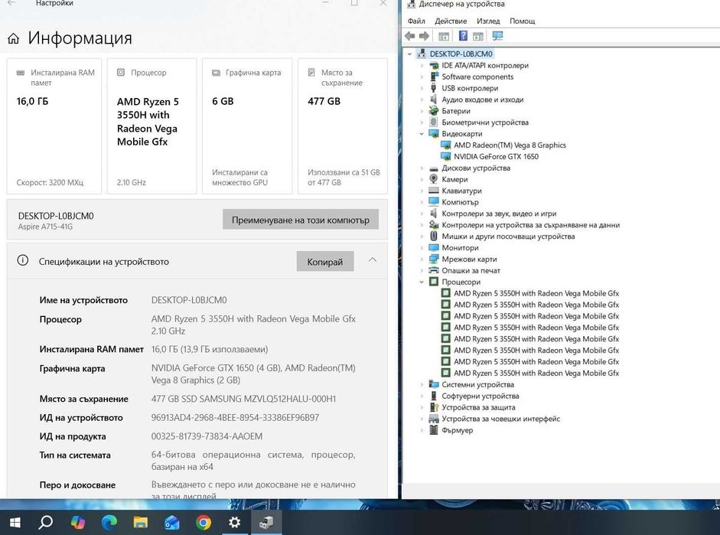Open taskbar Search

[x=45, y=523]
